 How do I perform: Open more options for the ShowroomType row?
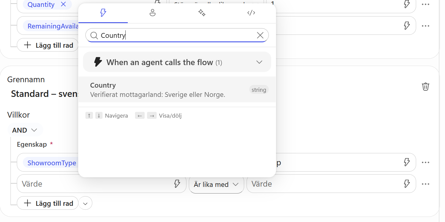(425, 162)
